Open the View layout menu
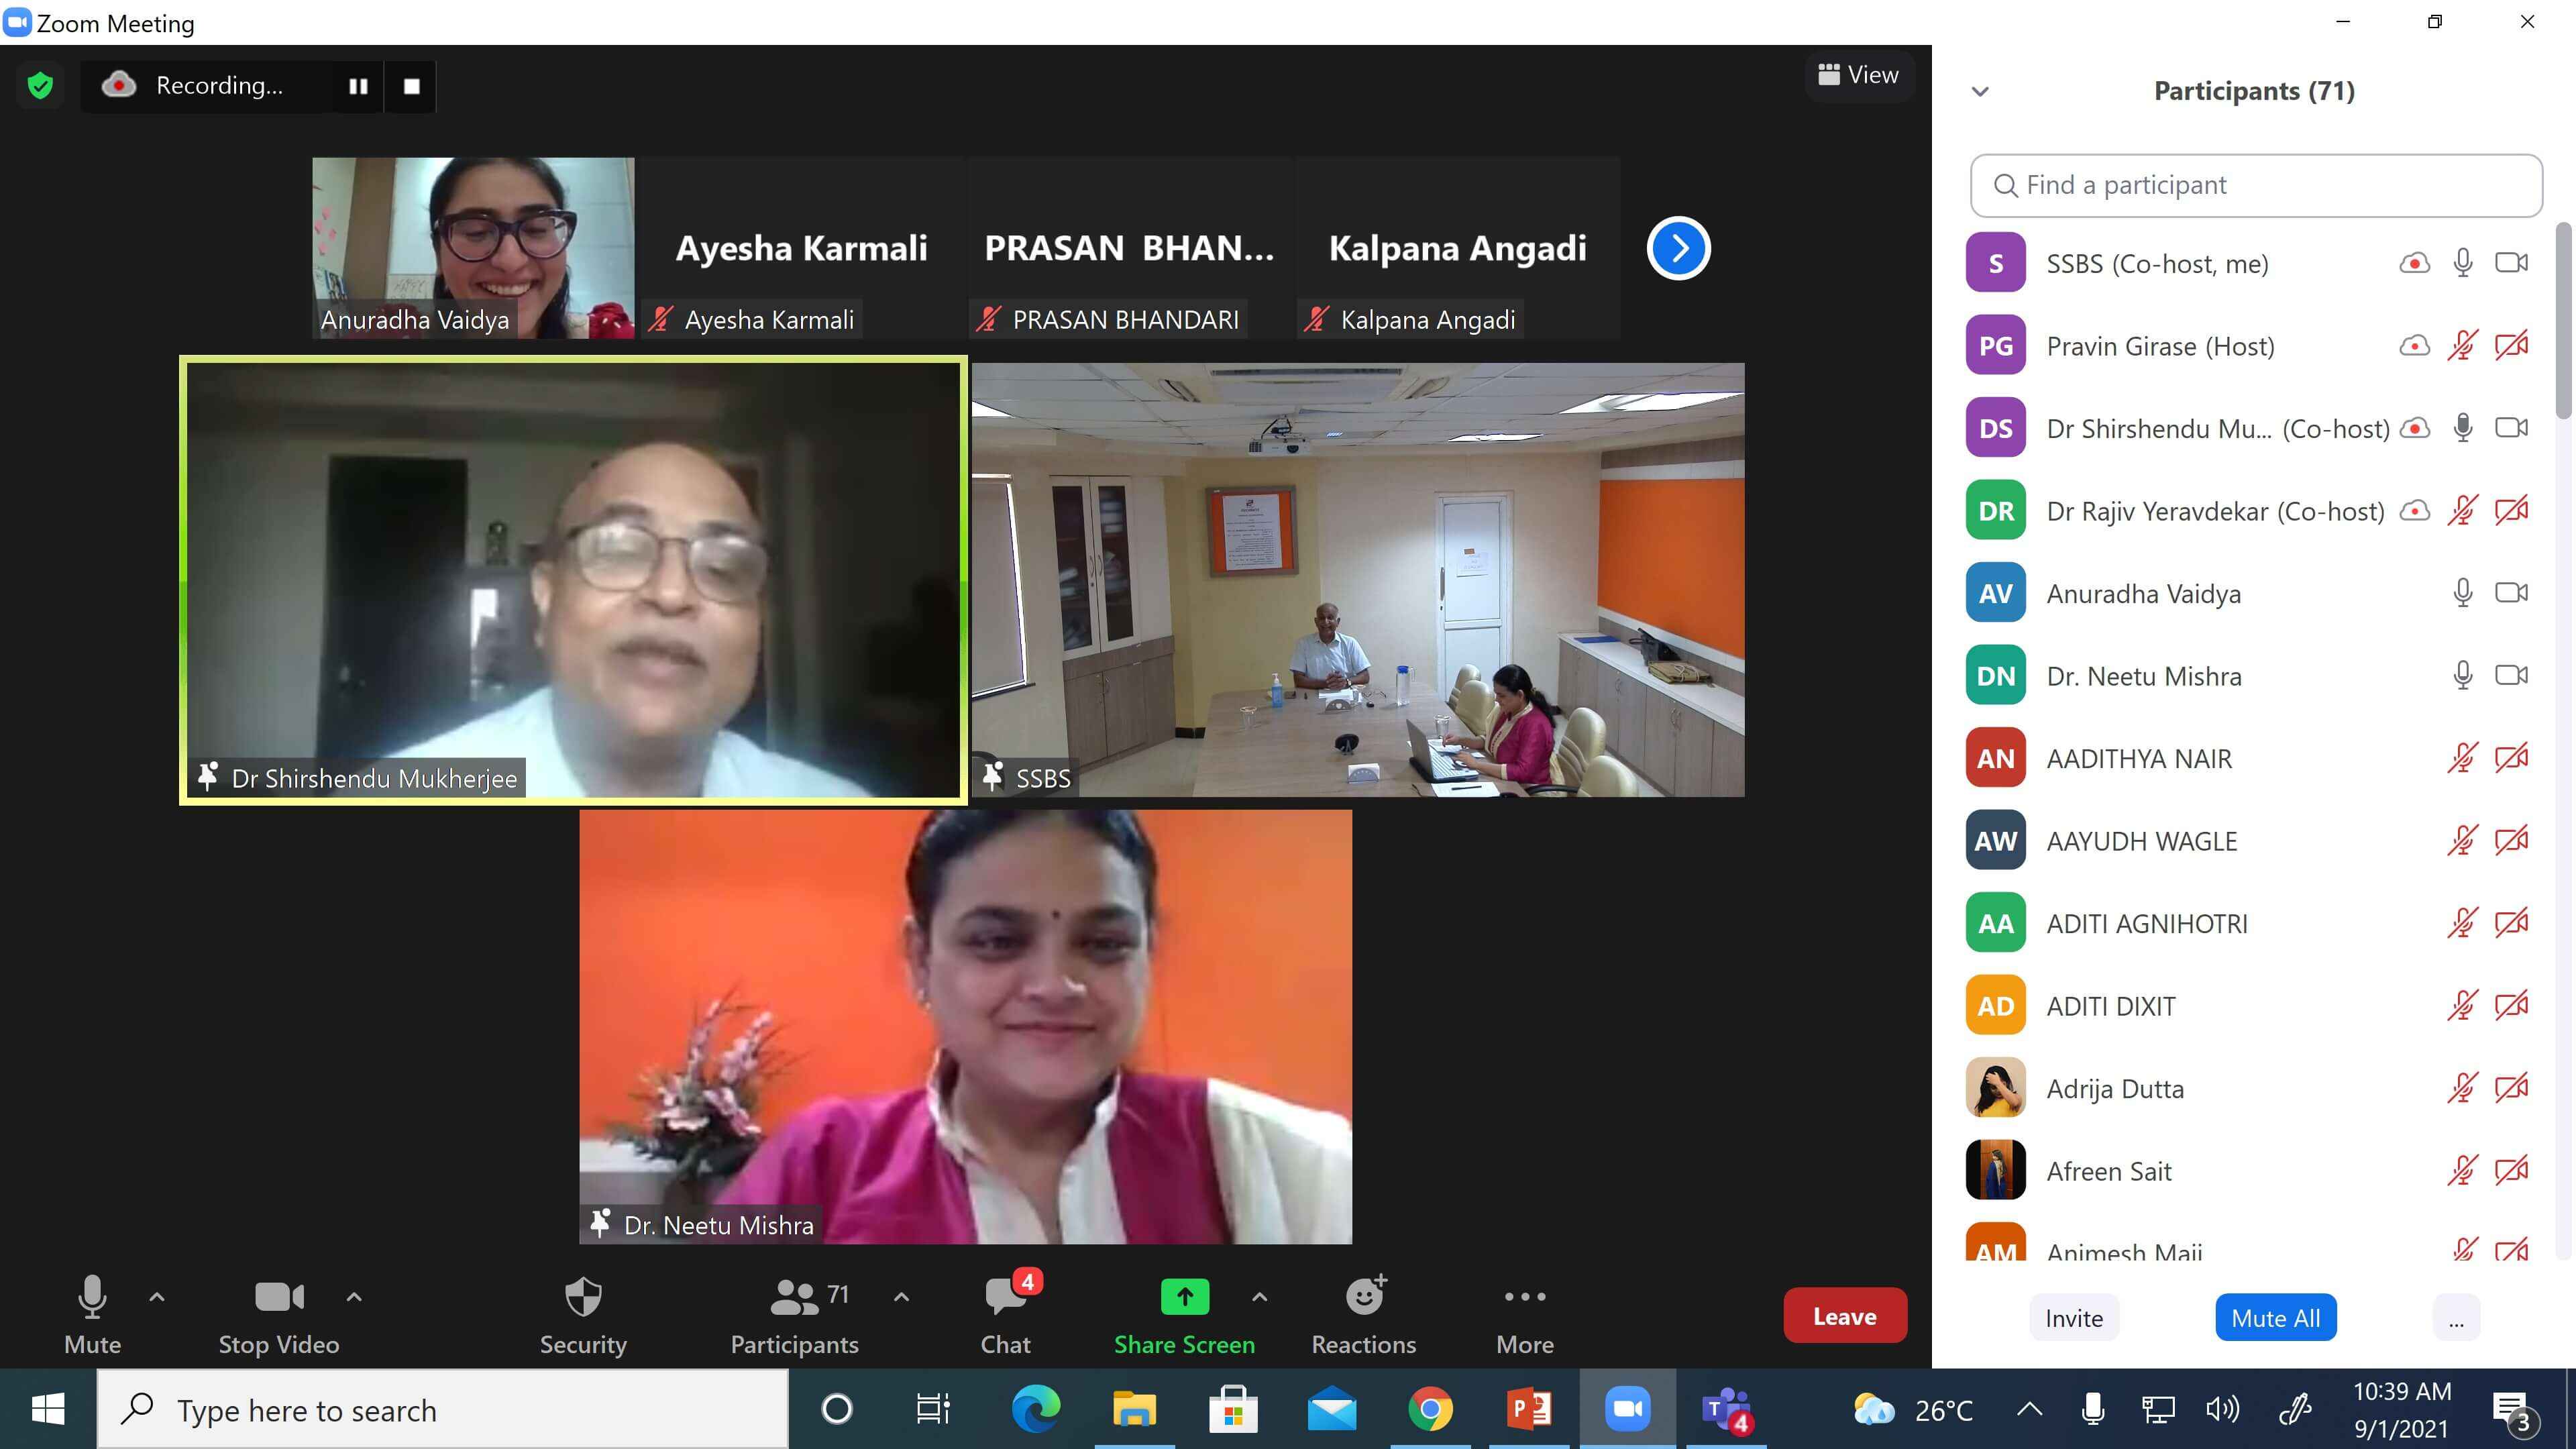 click(x=1859, y=75)
